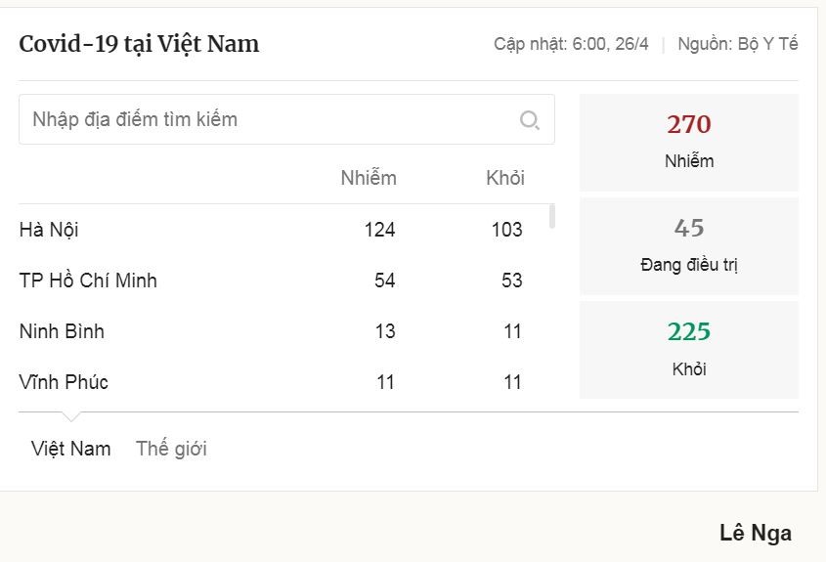826x562 pixels.
Task: Click the Nhiễm column header
Action: tap(369, 178)
